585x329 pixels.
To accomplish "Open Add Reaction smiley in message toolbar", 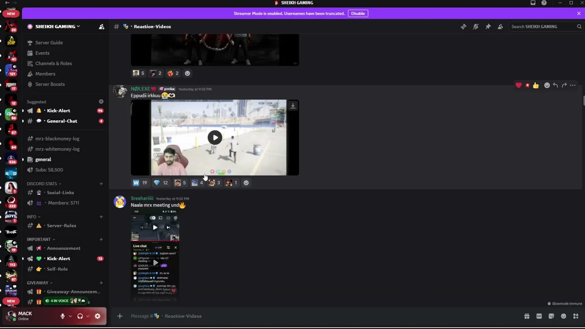I will 547,85.
